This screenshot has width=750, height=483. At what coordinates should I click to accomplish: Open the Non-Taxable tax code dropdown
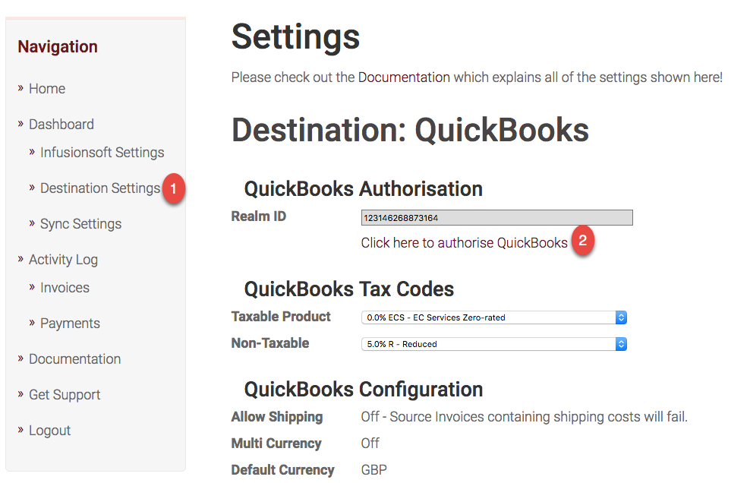(x=494, y=344)
